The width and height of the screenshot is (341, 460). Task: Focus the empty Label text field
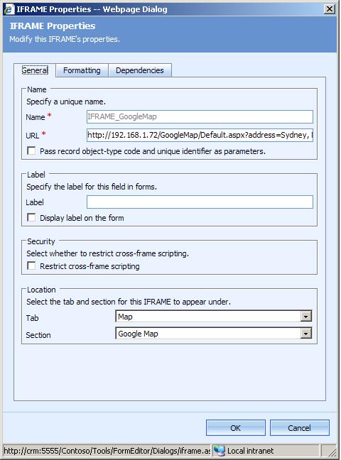pyautogui.click(x=200, y=202)
